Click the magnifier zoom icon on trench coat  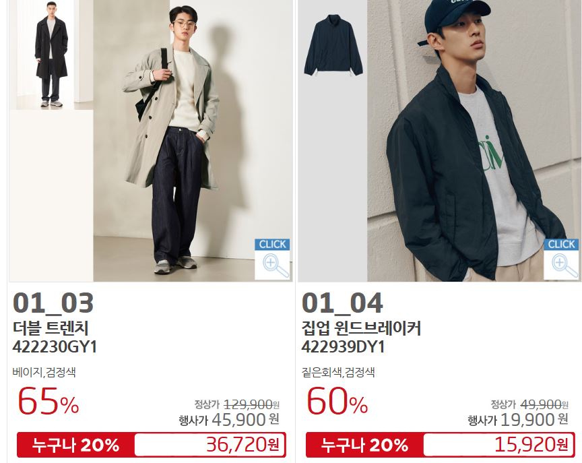272,259
